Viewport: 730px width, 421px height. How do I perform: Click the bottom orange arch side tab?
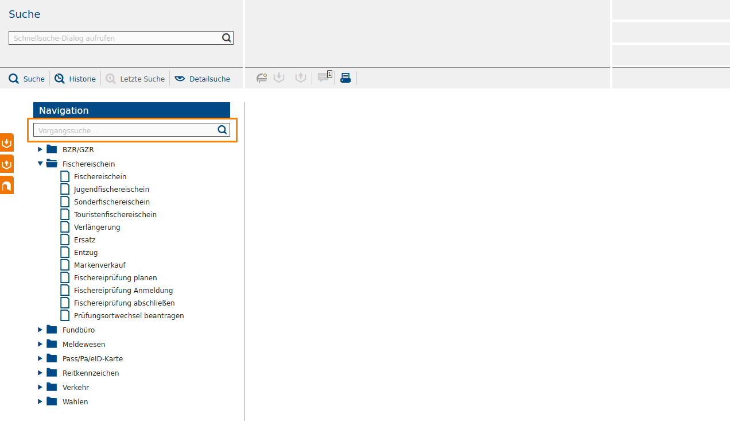[7, 186]
